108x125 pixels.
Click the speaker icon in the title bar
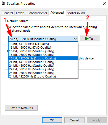(3, 4)
